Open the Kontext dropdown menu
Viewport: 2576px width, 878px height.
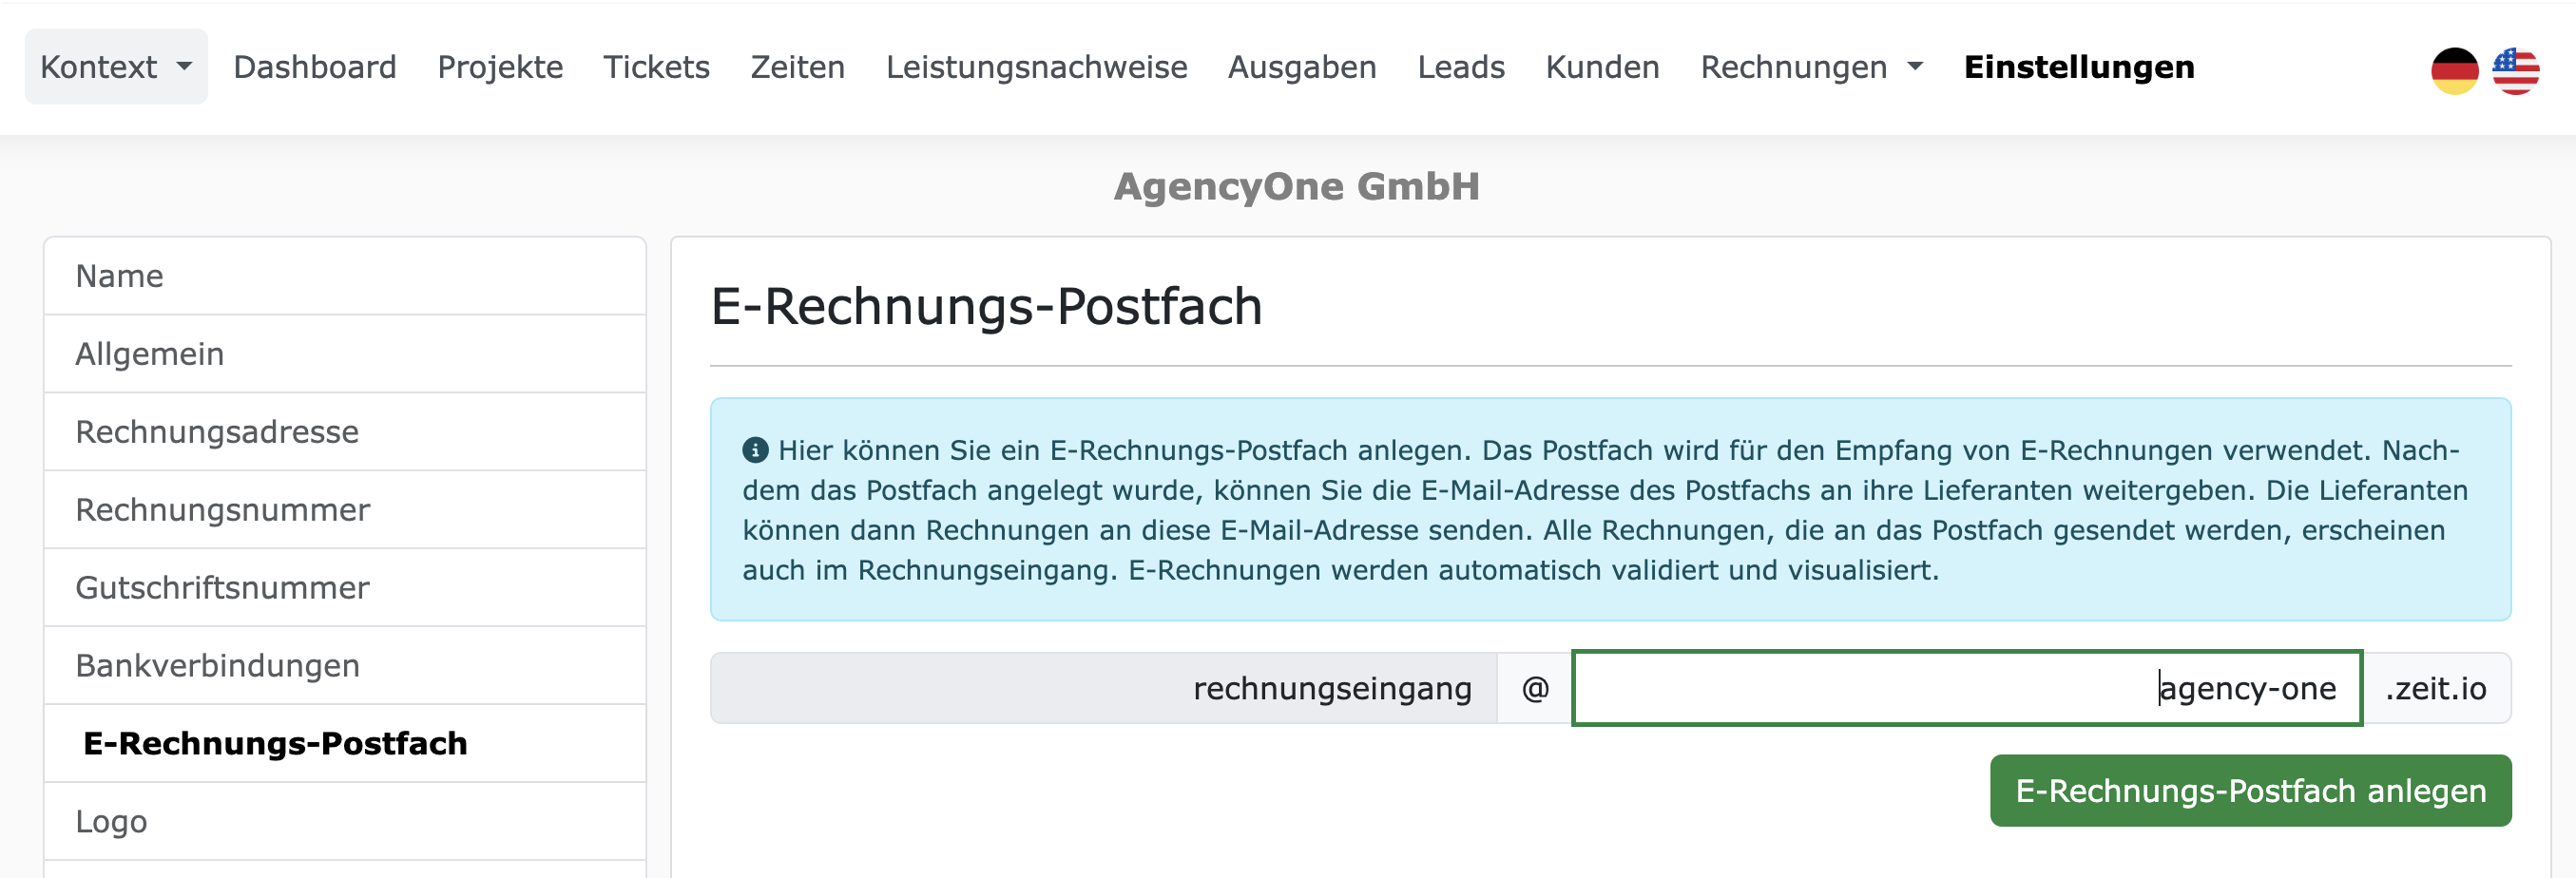coord(116,67)
